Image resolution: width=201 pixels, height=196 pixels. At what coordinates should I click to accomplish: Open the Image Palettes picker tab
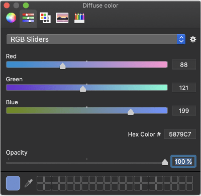[x=62, y=18]
